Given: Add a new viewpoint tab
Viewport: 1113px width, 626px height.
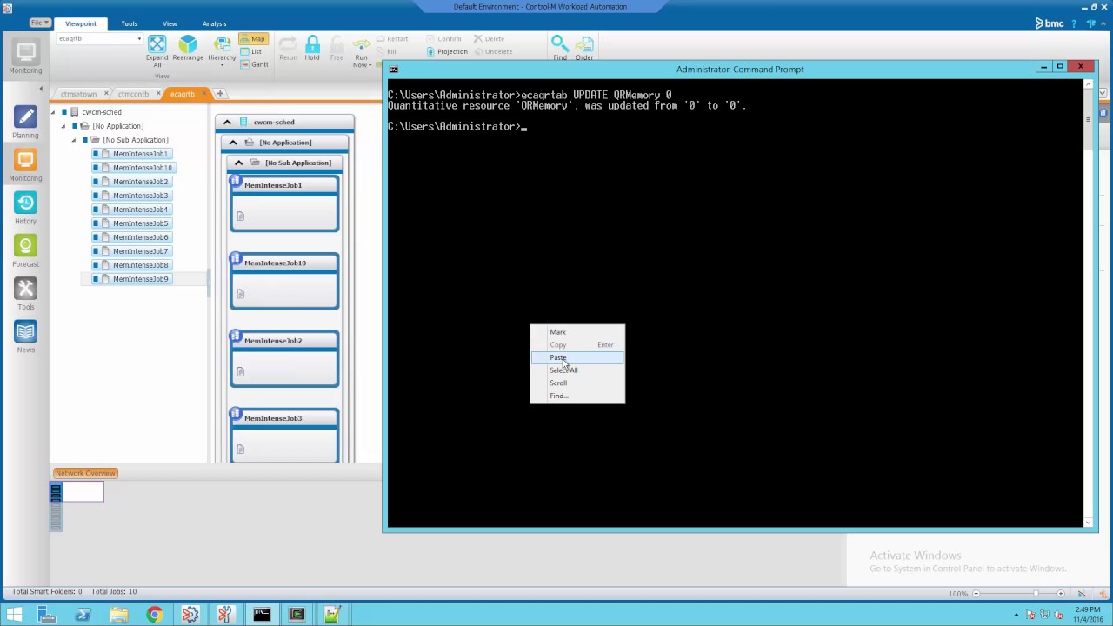Looking at the screenshot, I should (220, 94).
